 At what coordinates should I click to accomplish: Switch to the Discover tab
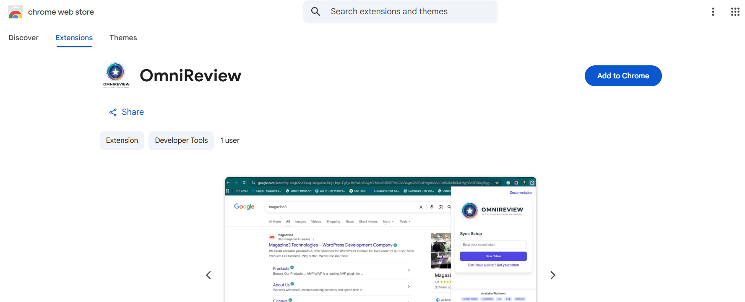click(x=23, y=38)
